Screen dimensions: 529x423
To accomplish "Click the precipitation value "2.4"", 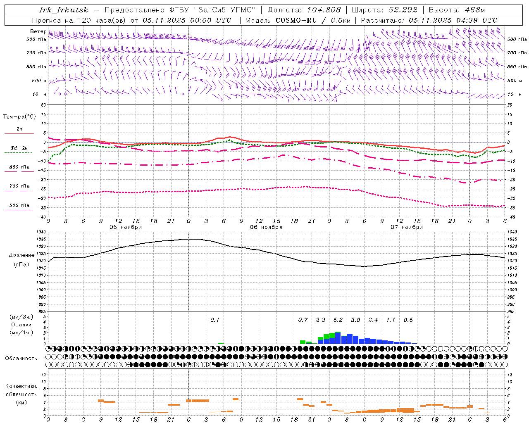I will [x=373, y=320].
